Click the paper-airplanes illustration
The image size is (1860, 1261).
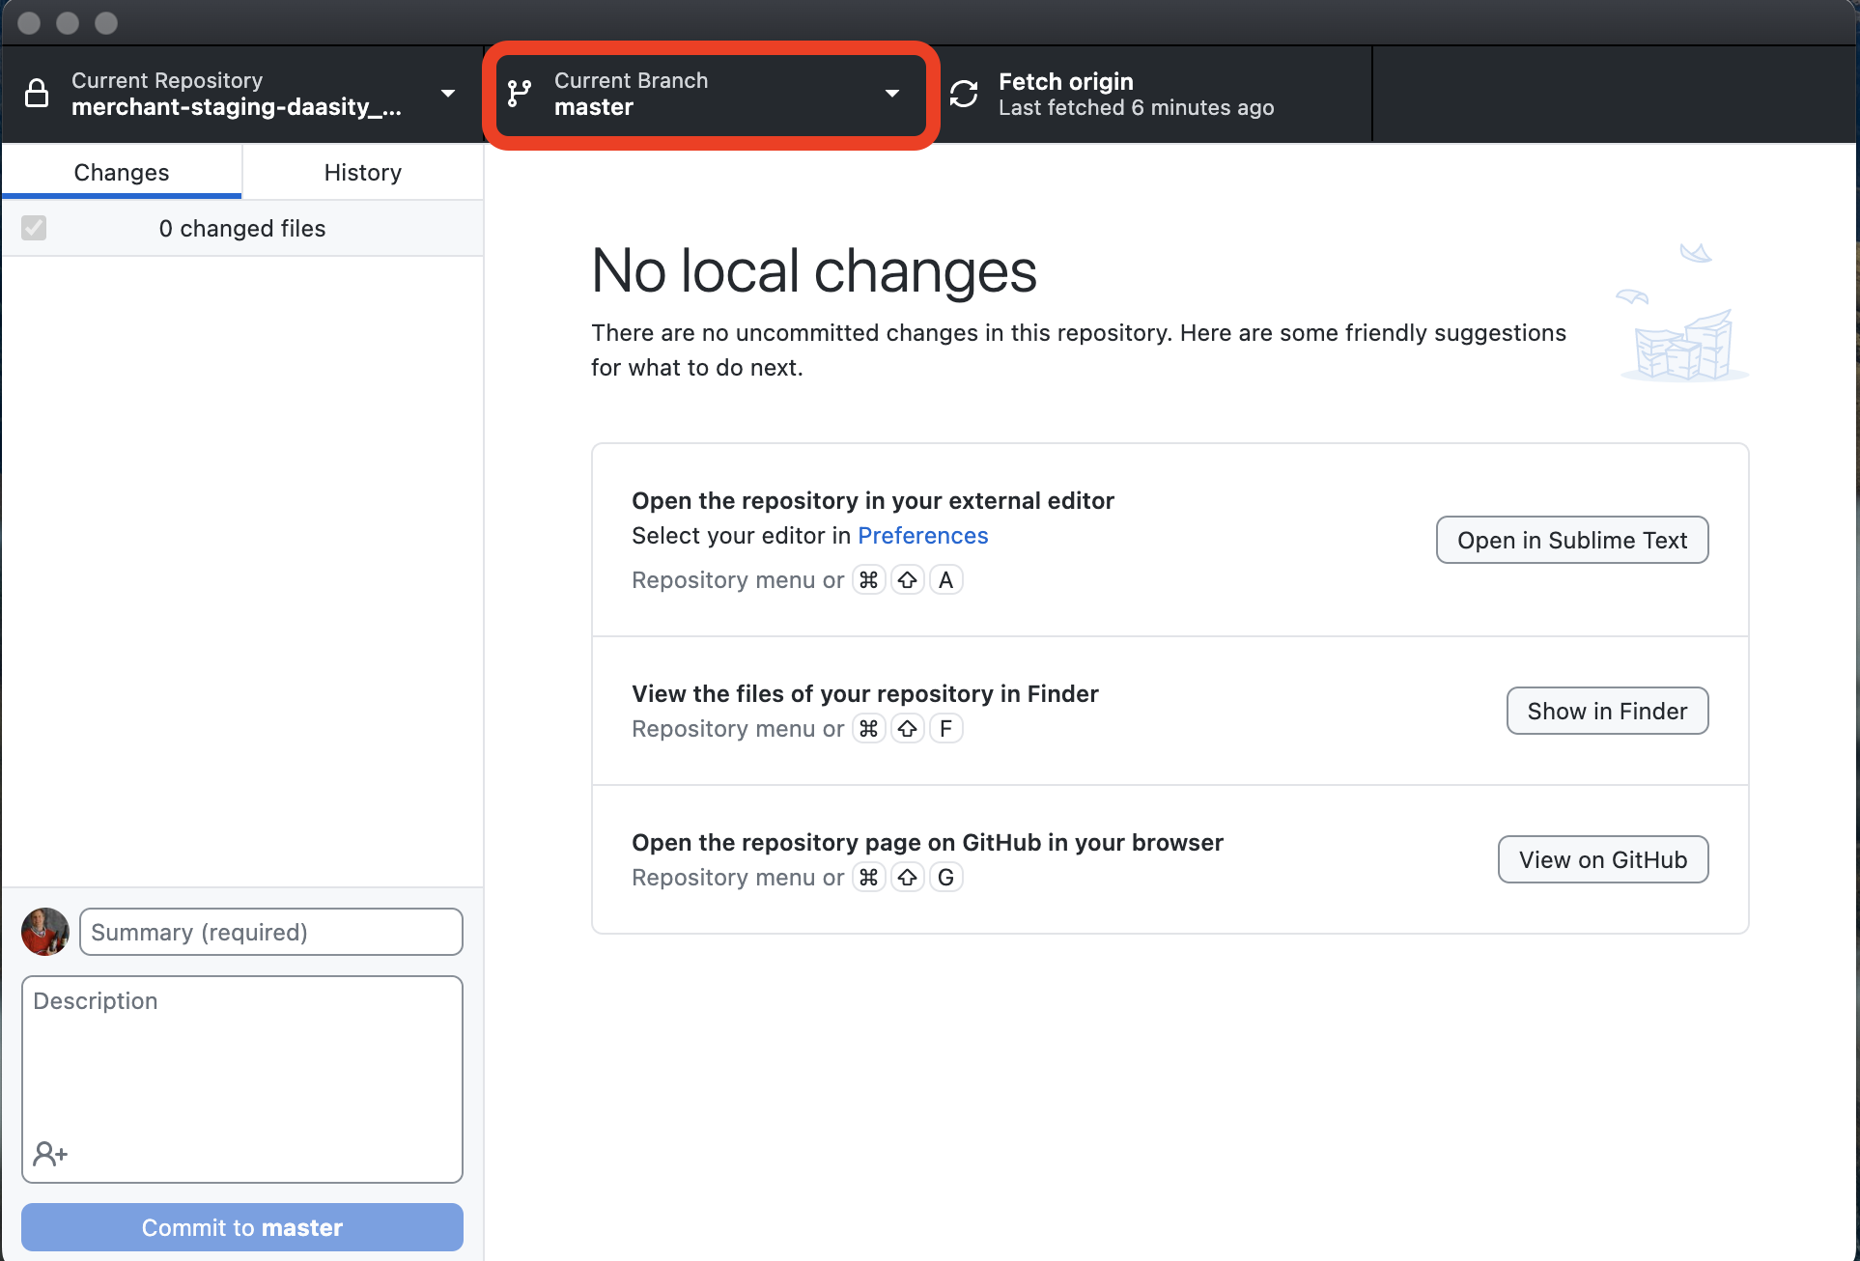1683,314
